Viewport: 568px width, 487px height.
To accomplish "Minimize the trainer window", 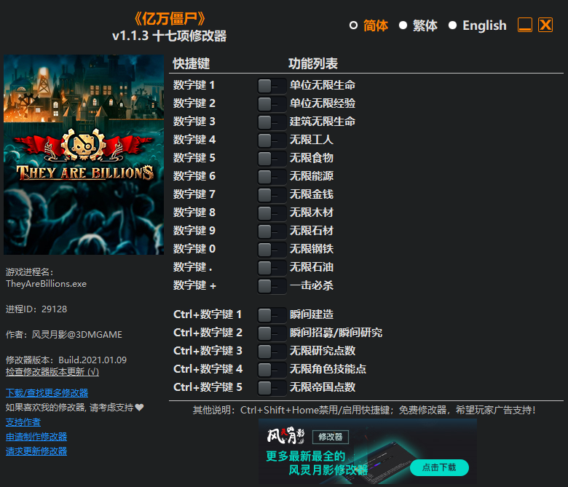I will 525,25.
